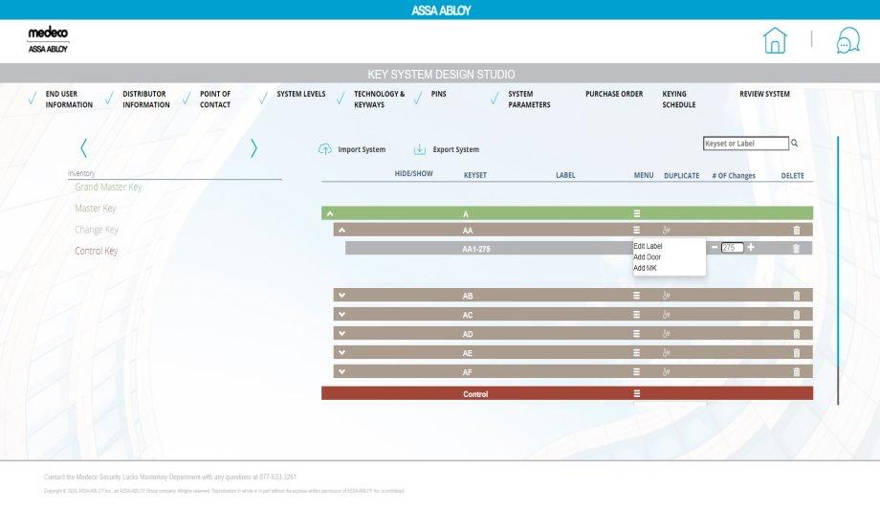
Task: Open the chat support icon
Action: click(x=847, y=40)
